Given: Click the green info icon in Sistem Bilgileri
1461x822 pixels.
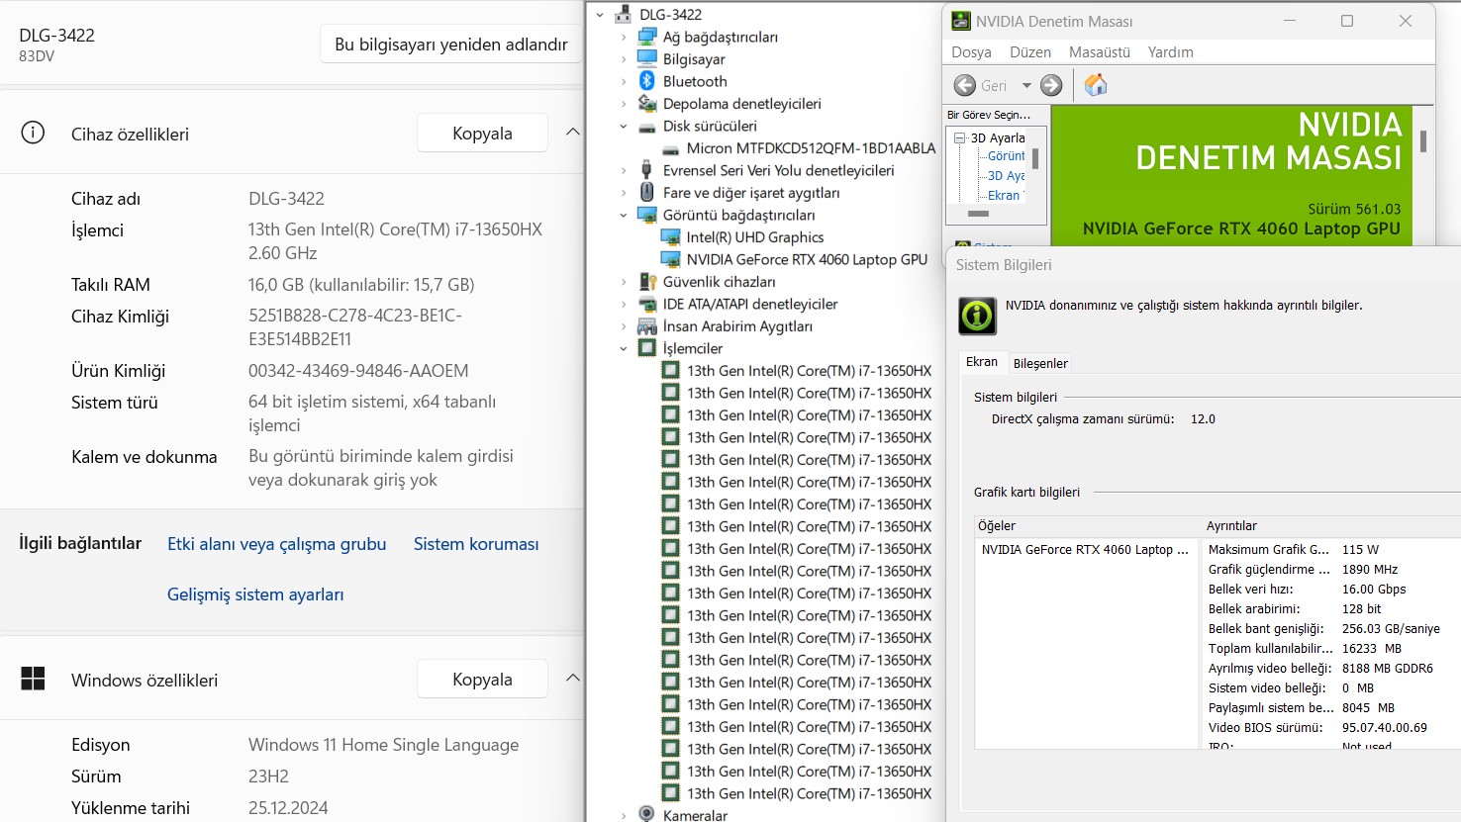Looking at the screenshot, I should click(977, 316).
